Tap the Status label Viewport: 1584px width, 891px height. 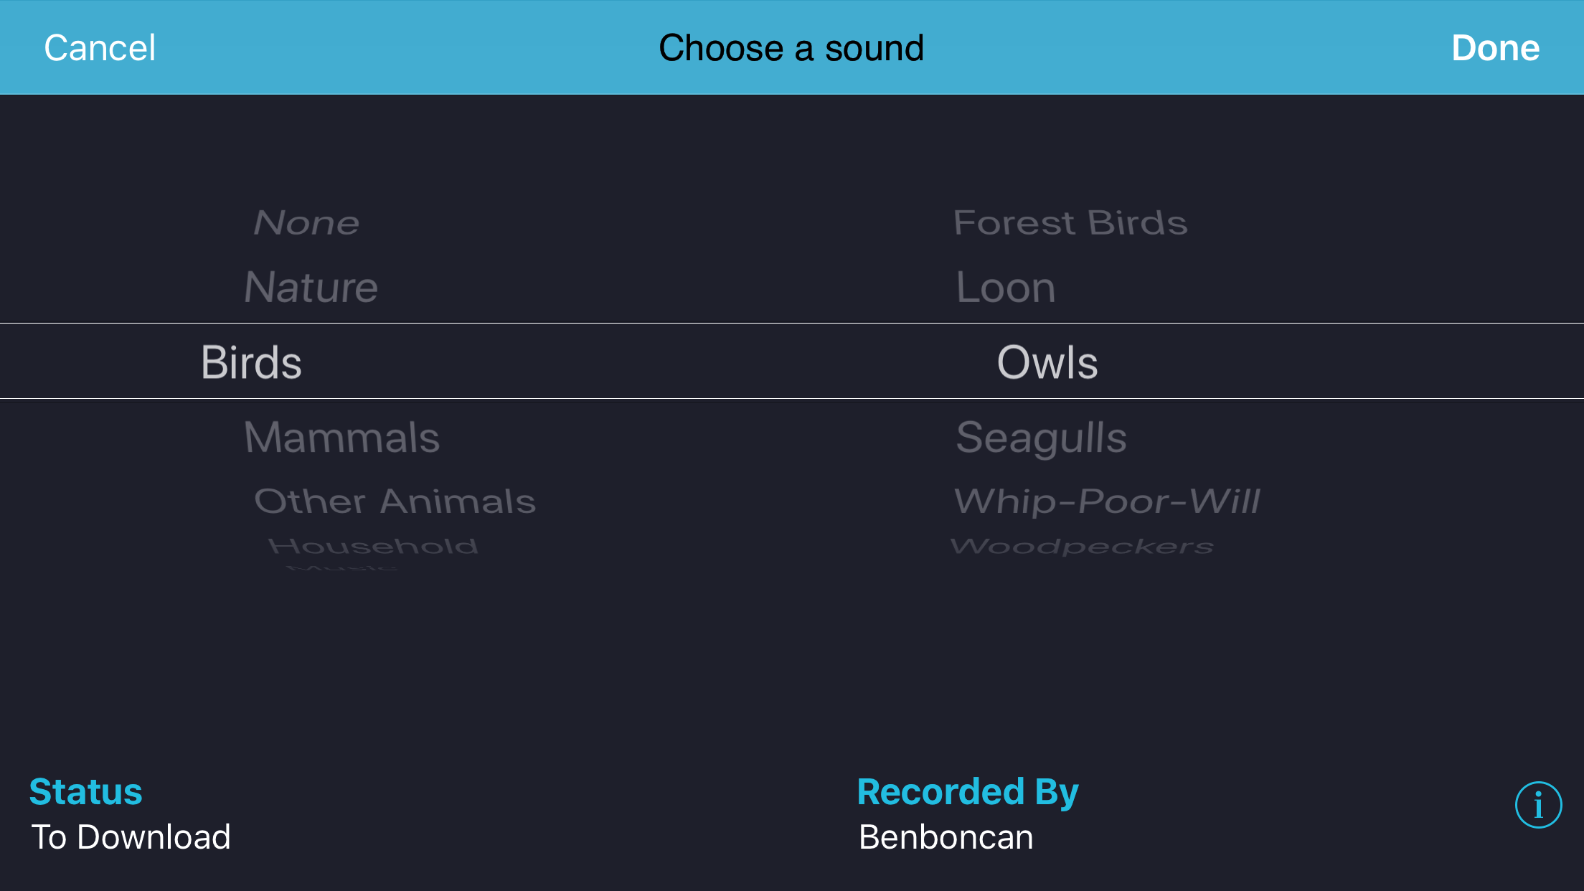(x=85, y=792)
